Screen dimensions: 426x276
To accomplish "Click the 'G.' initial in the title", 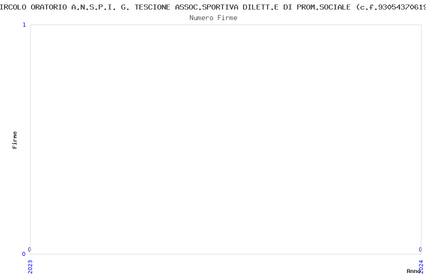I will tap(125, 8).
